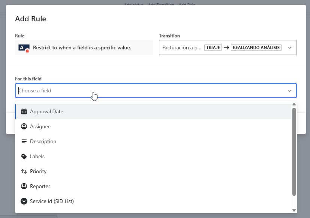Pick the Description field option
Screen dimensions: 310x218
click(x=43, y=141)
